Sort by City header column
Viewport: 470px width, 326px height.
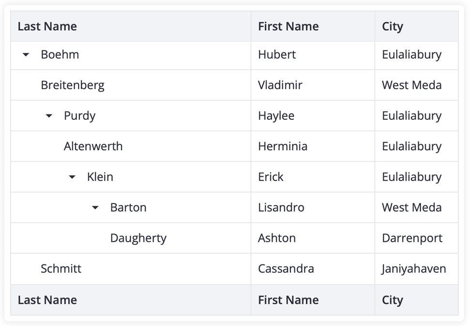tap(417, 26)
